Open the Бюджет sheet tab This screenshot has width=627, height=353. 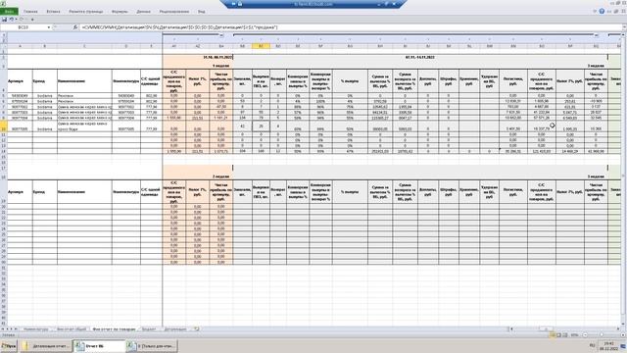coord(149,329)
